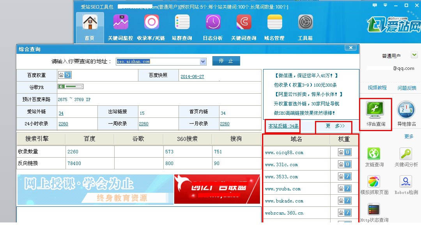Click weight badge for www.bukade.com

(345, 201)
